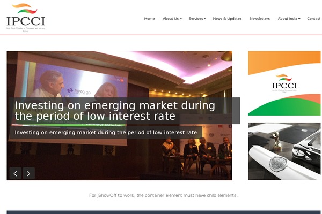Open the IPCCI tricolor banner image
Image resolution: width=322 pixels, height=214 pixels.
[284, 83]
